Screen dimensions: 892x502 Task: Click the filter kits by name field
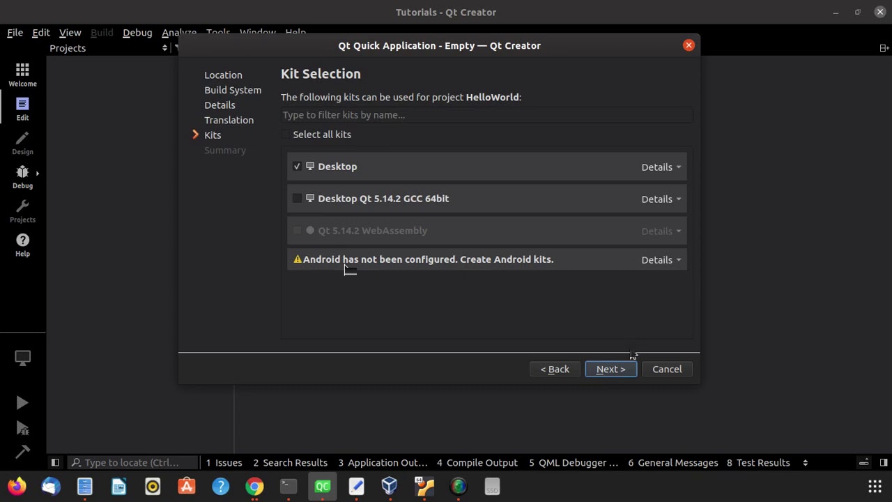point(486,115)
